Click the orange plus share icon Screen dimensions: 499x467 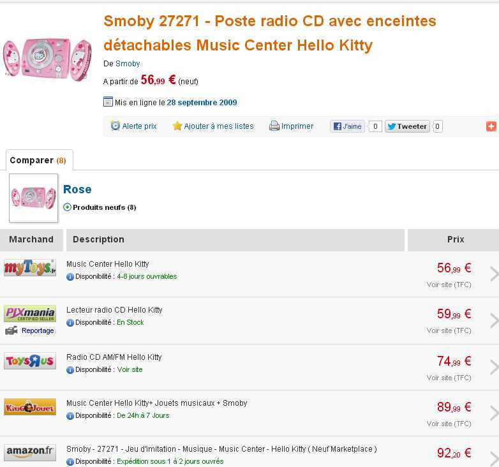[491, 126]
